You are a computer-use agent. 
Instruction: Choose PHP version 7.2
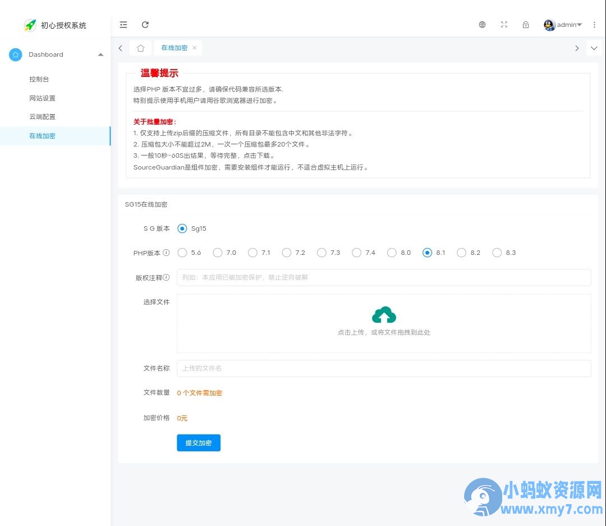coord(286,253)
